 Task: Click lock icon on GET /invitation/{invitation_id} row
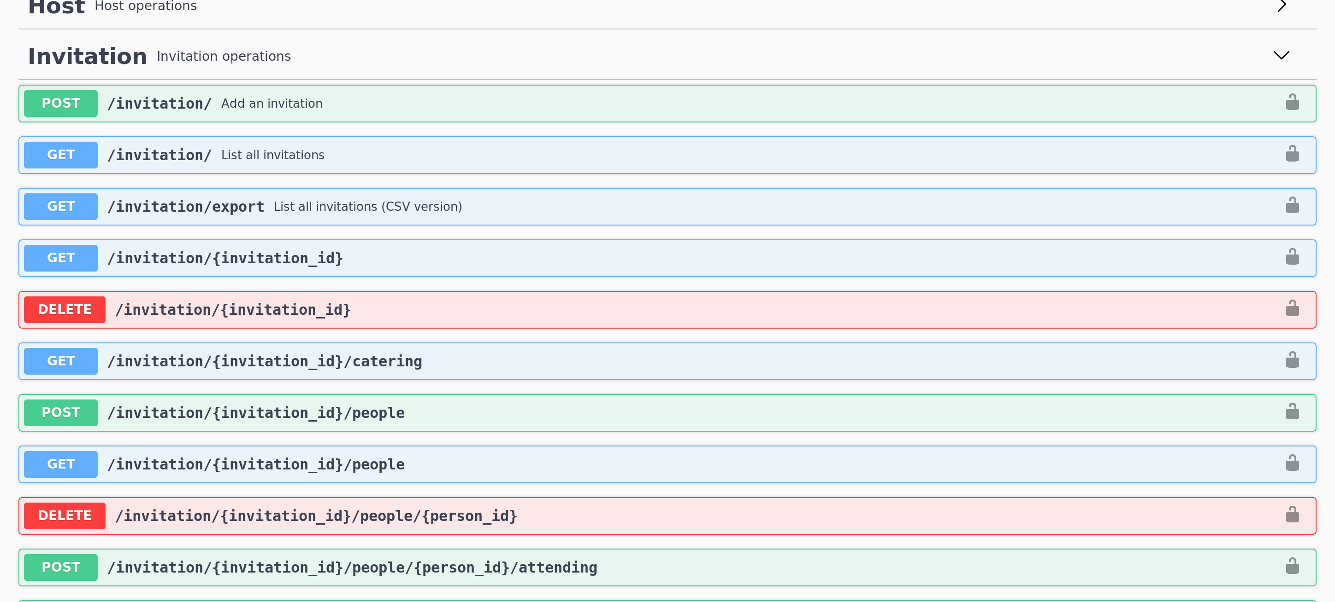1292,257
